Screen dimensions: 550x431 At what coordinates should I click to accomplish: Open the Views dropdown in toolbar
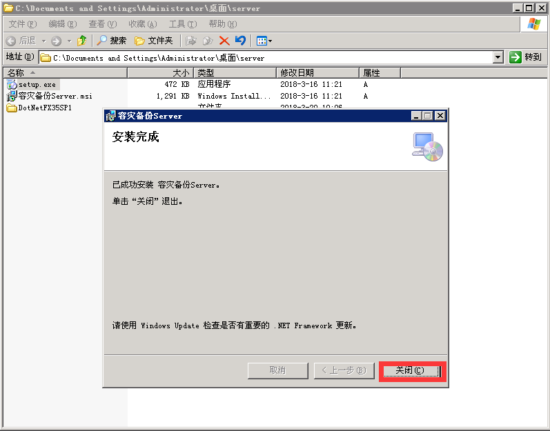coord(264,41)
